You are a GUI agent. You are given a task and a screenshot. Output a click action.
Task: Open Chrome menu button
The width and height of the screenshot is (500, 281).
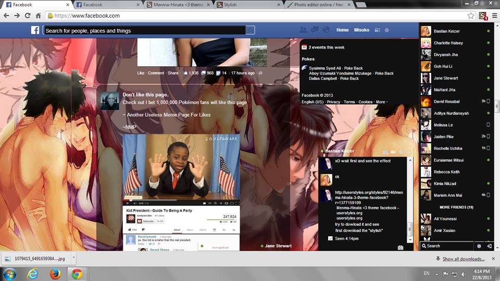(x=495, y=15)
